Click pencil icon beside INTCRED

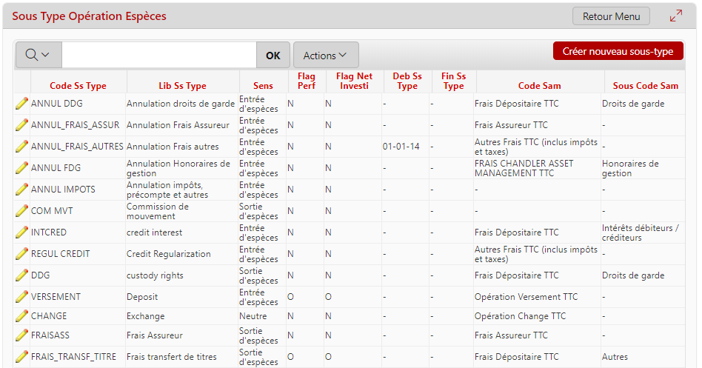21,232
